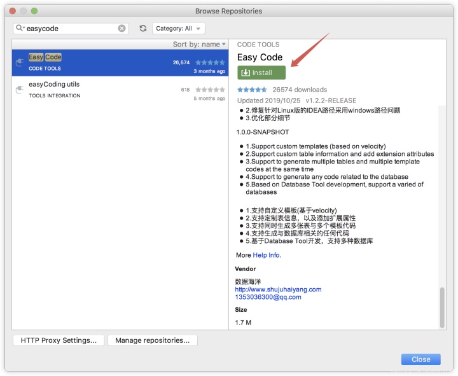Click the window minimize button
The image size is (458, 376).
click(x=24, y=11)
